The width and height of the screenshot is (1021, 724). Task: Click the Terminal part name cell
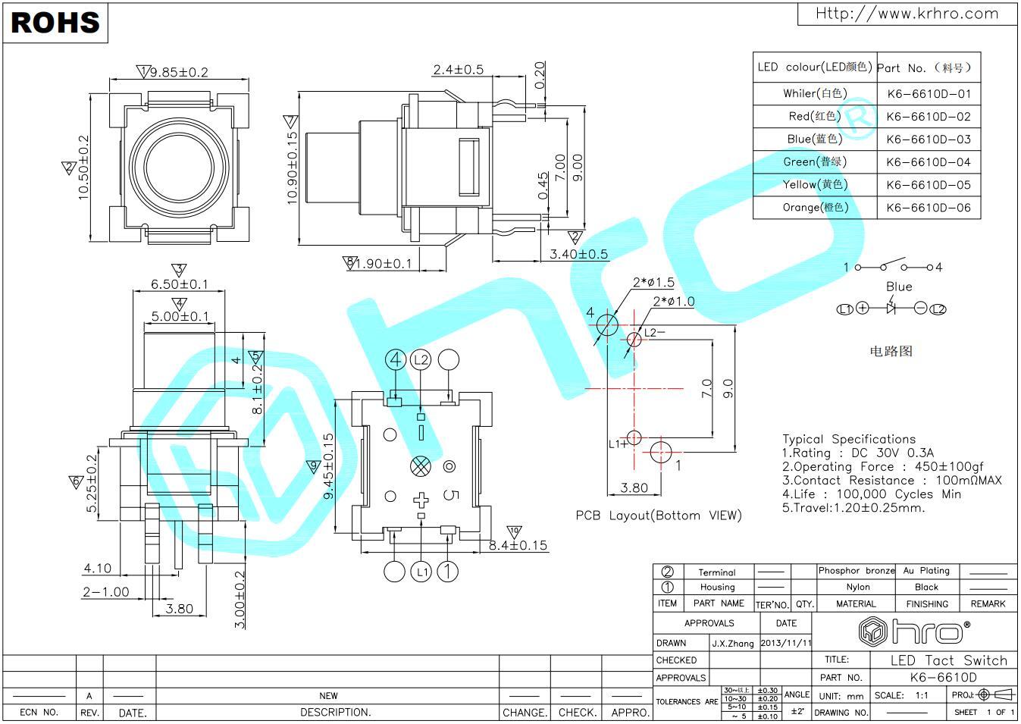[x=717, y=572]
